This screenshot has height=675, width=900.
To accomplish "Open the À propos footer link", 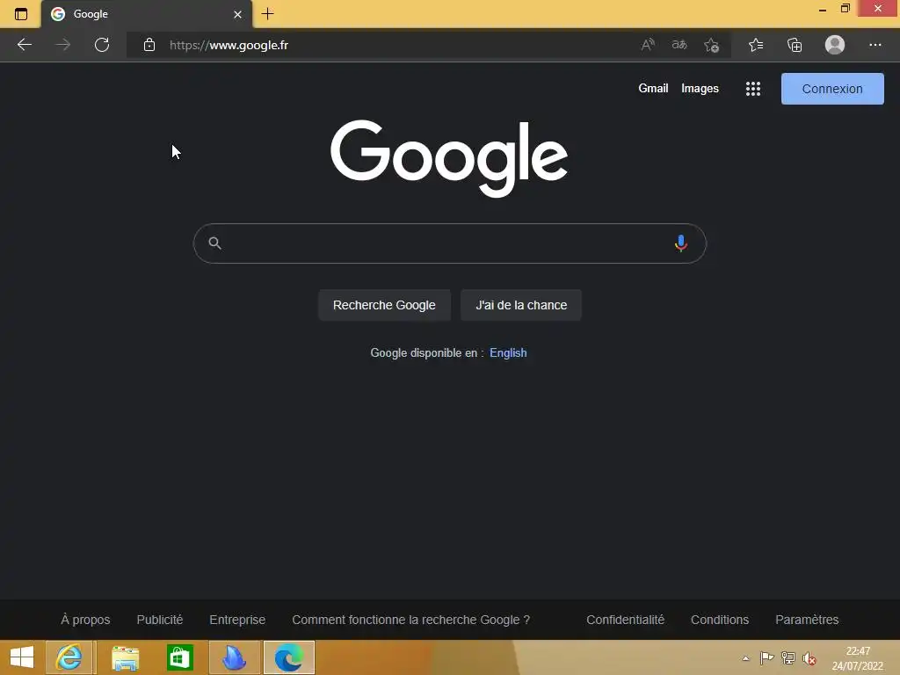I will tap(85, 620).
